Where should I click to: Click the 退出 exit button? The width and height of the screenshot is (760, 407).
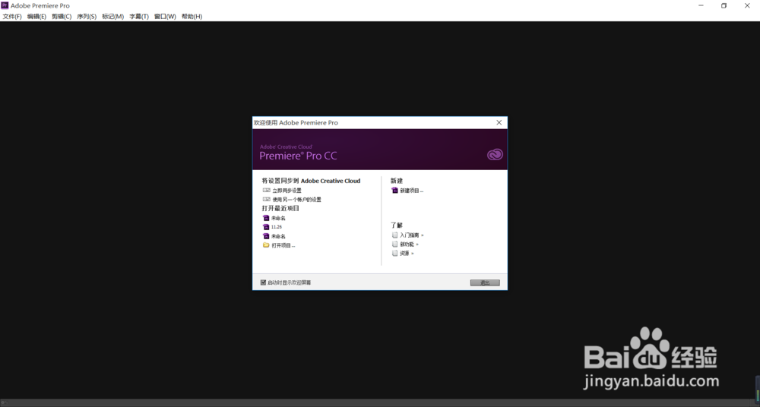[485, 283]
